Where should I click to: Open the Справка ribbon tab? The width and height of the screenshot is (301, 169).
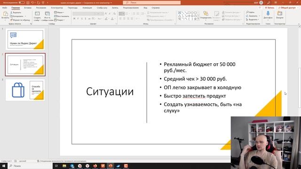156,8
